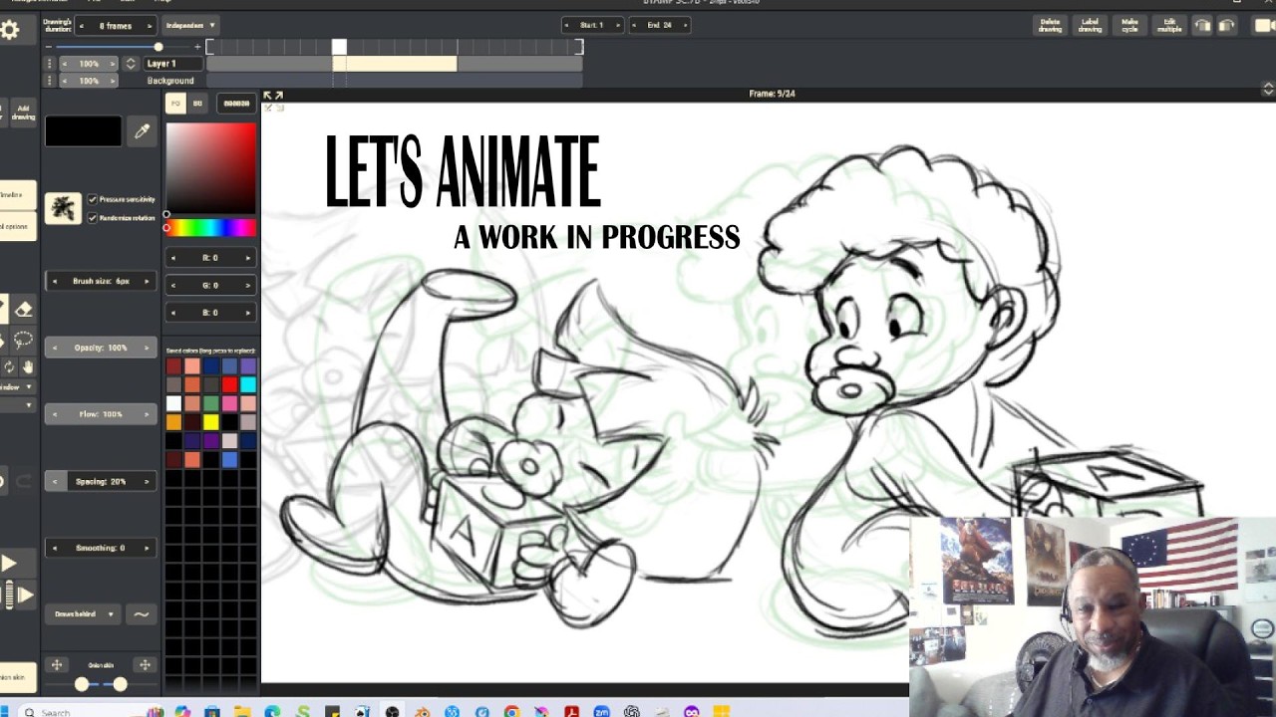Click the first onion-skin icon next to Edit multiple
Viewport: 1276px width, 717px height.
[1203, 26]
